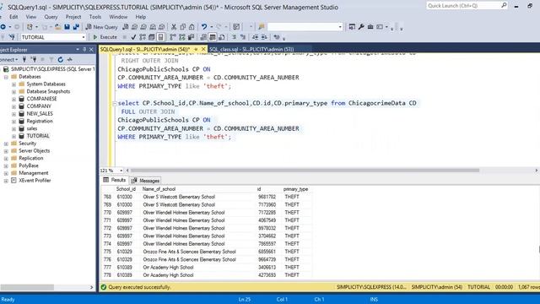Click the Open File folder icon

click(58, 27)
